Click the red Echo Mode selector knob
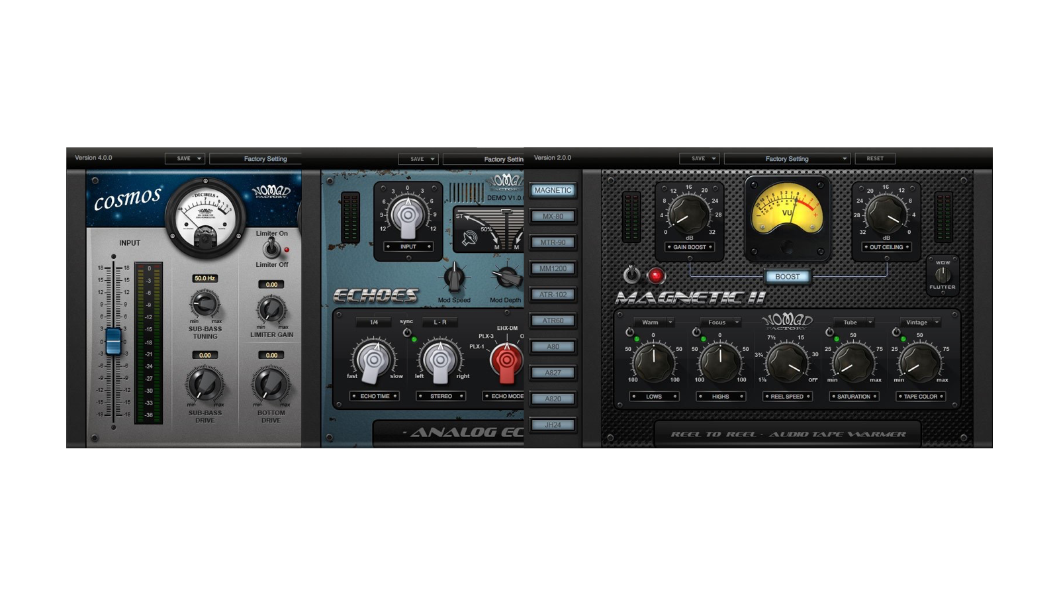Screen dimensions: 1059x596 (x=506, y=362)
